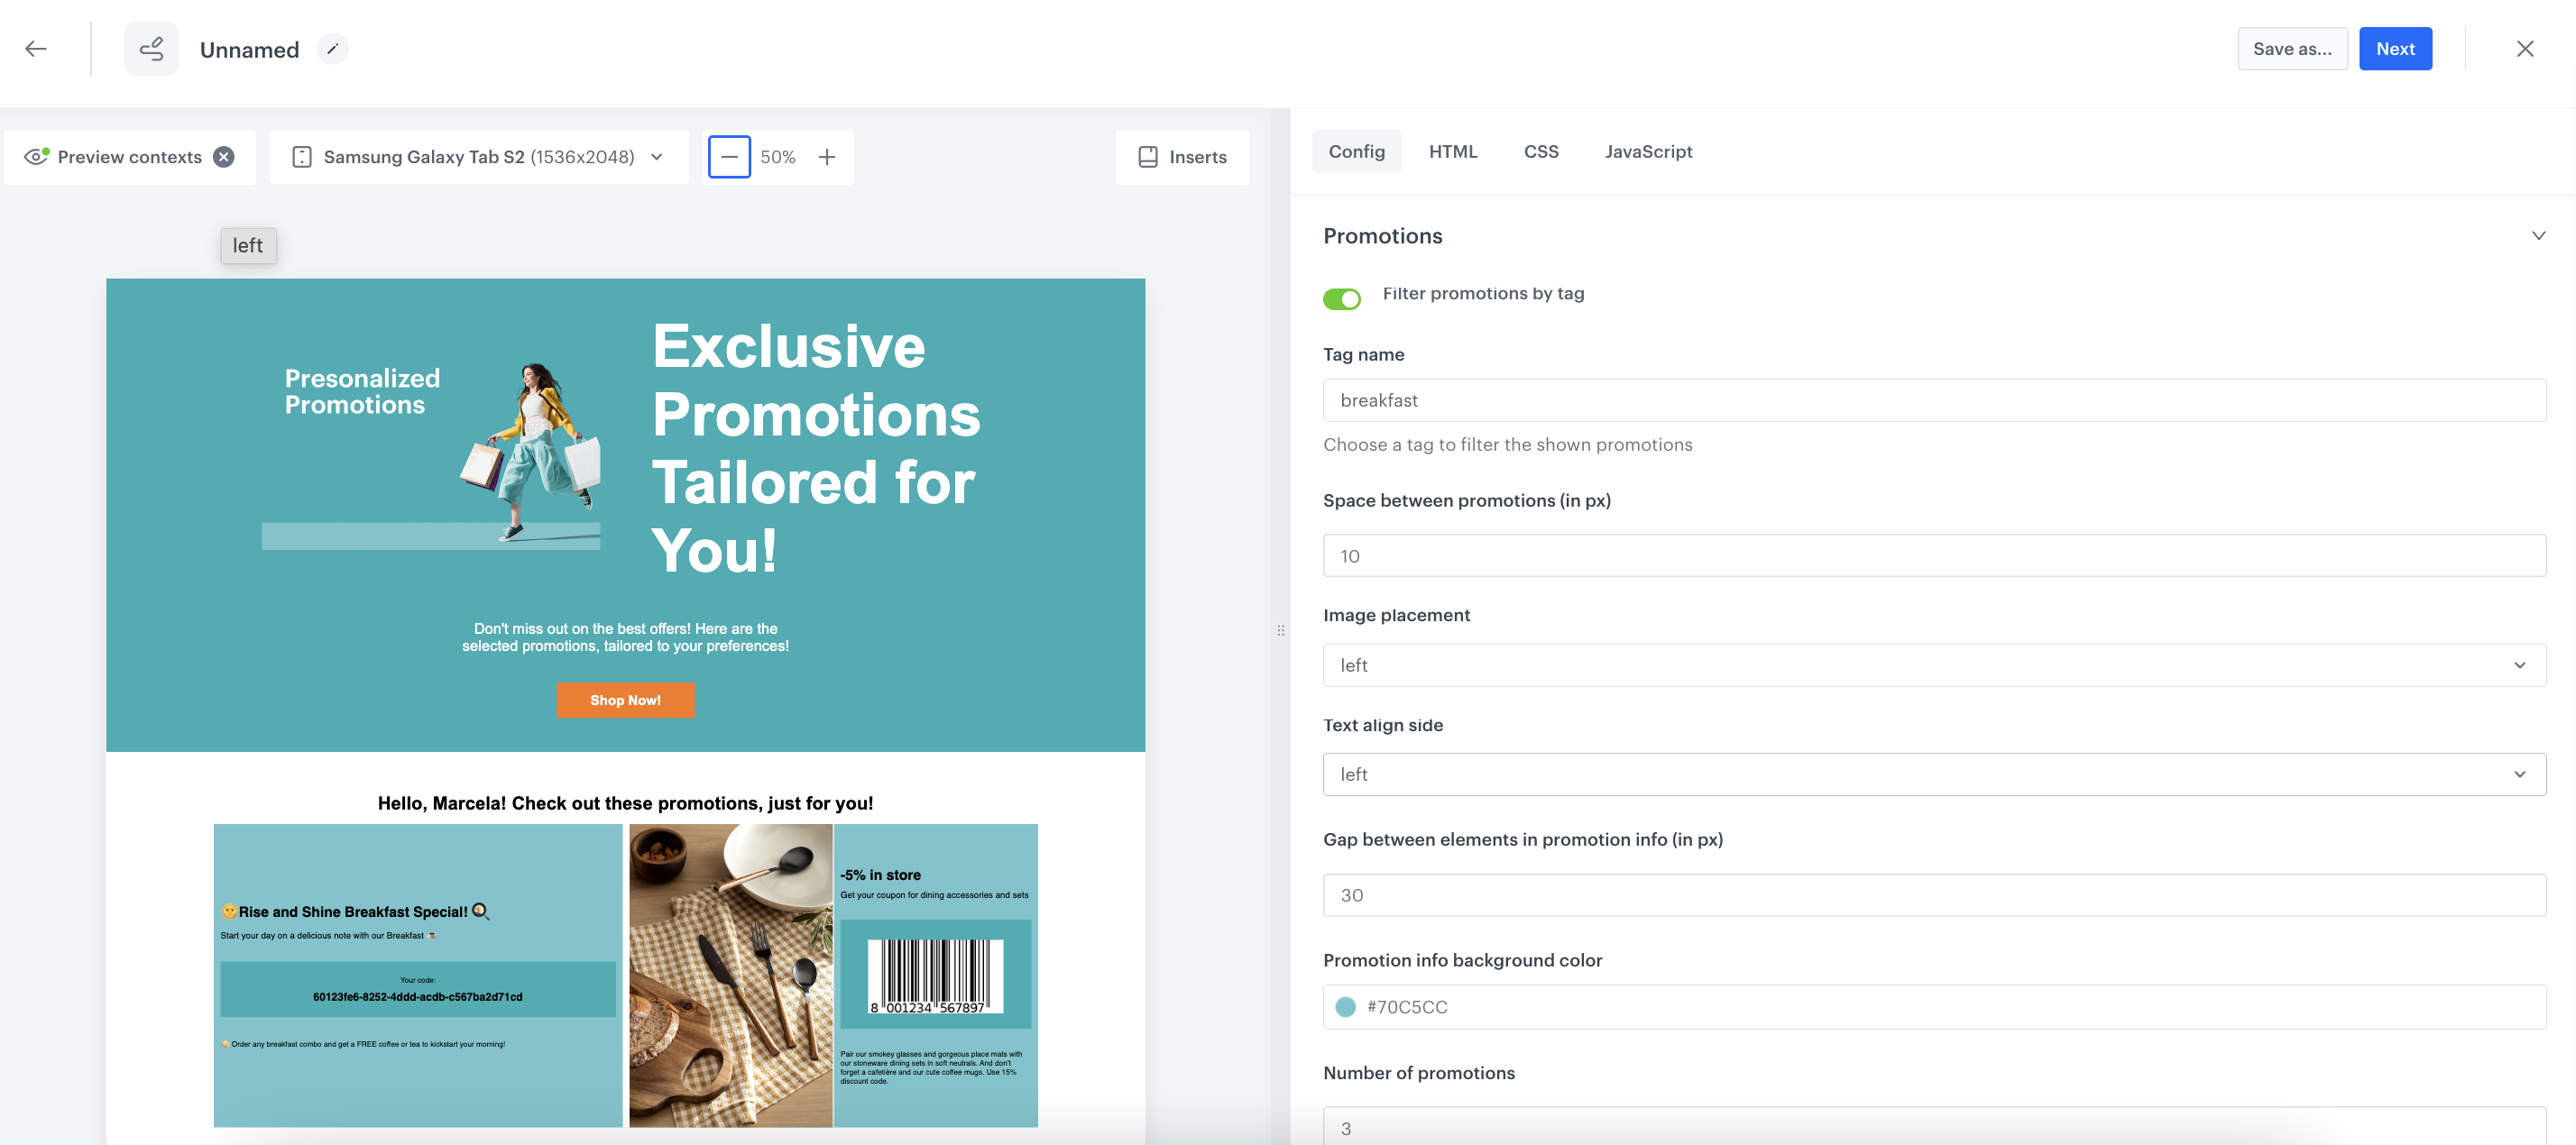The width and height of the screenshot is (2576, 1145).
Task: Click the rename pencil icon next to Unnamed
Action: 330,48
